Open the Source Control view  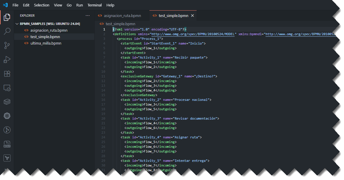[7, 45]
